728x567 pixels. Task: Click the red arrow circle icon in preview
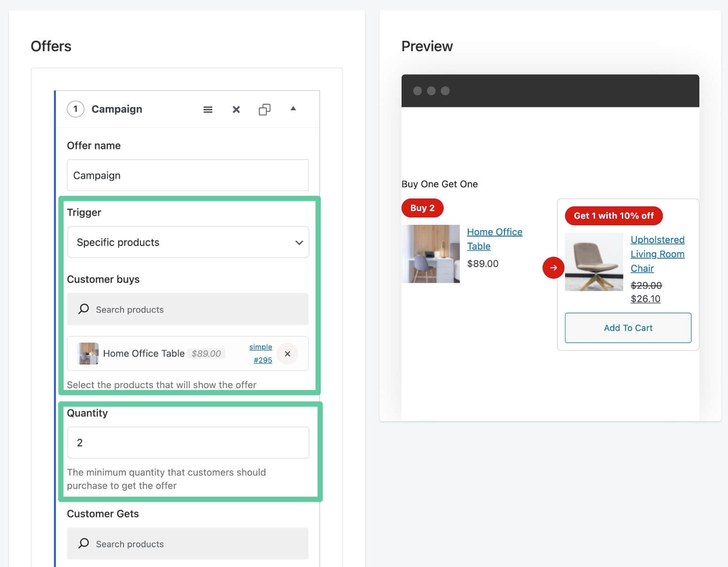click(553, 268)
